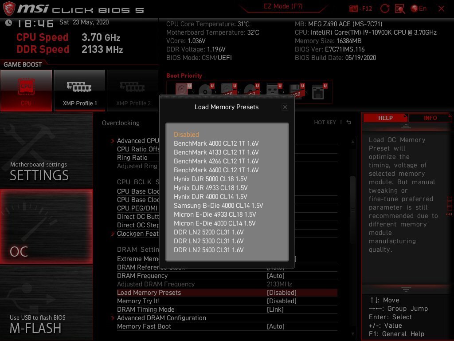Select first hard disk boot priority icon
The width and height of the screenshot is (454, 341).
[x=183, y=89]
